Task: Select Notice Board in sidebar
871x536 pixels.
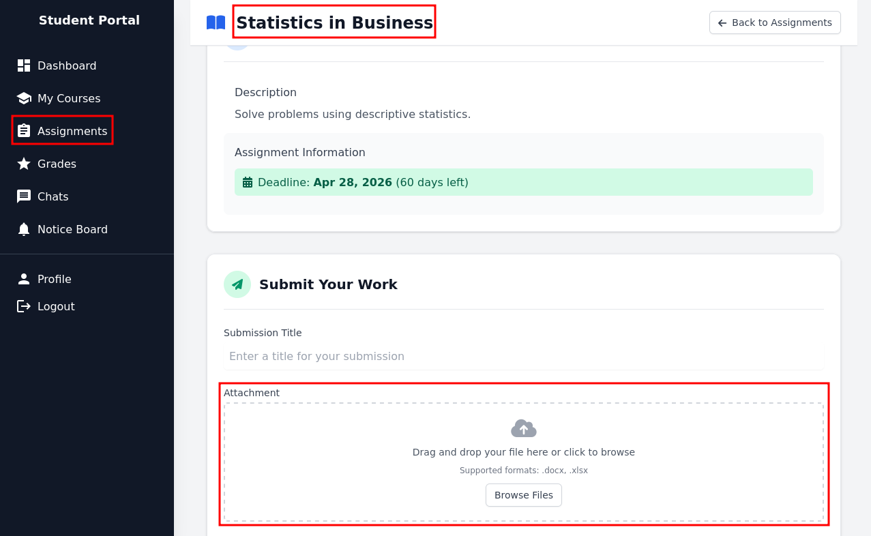Action: tap(72, 229)
